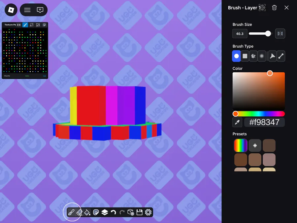This screenshot has height=223, width=297.
Task: Select the Eraser tool
Action: (79, 212)
